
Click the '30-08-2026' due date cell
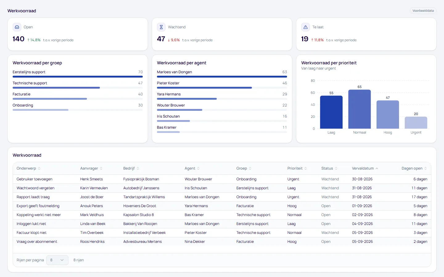[x=362, y=179]
